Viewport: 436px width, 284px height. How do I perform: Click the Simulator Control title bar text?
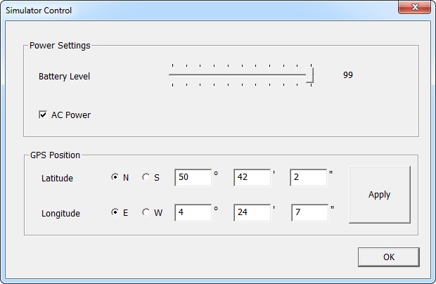[x=39, y=11]
